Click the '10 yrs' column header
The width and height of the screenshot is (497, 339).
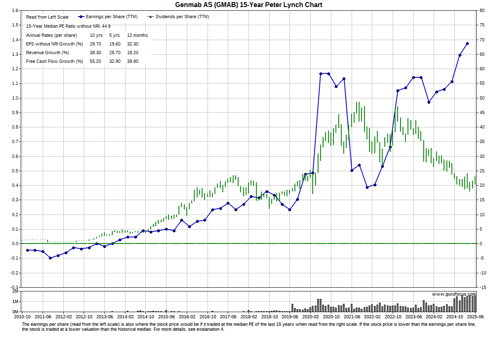[x=96, y=35]
